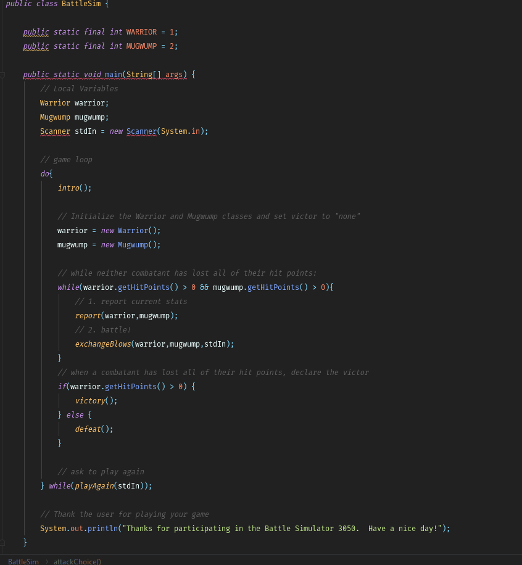
Task: Click the String[] args parameter
Action: [x=154, y=74]
